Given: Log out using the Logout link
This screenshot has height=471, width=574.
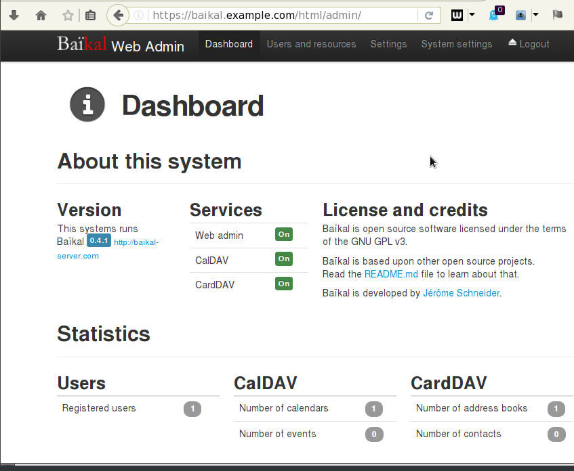Looking at the screenshot, I should (529, 44).
